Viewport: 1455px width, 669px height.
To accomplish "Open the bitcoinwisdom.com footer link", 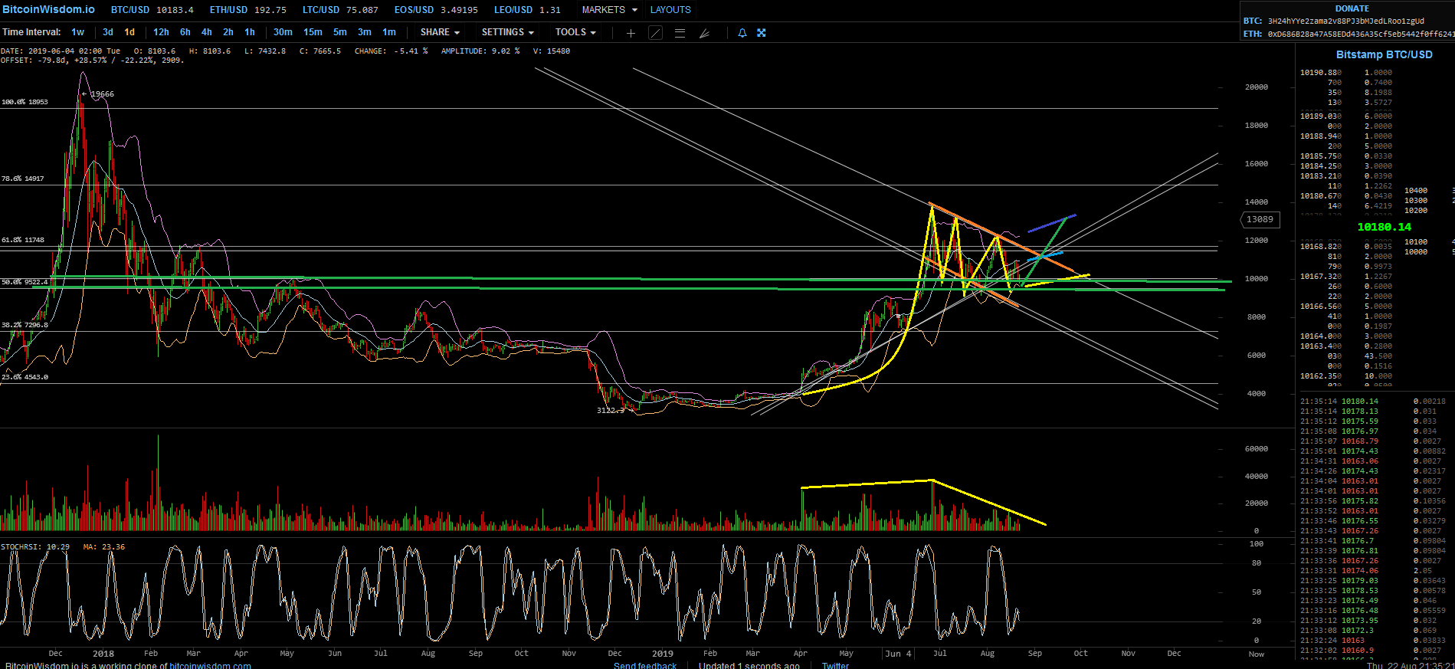I will (x=210, y=665).
